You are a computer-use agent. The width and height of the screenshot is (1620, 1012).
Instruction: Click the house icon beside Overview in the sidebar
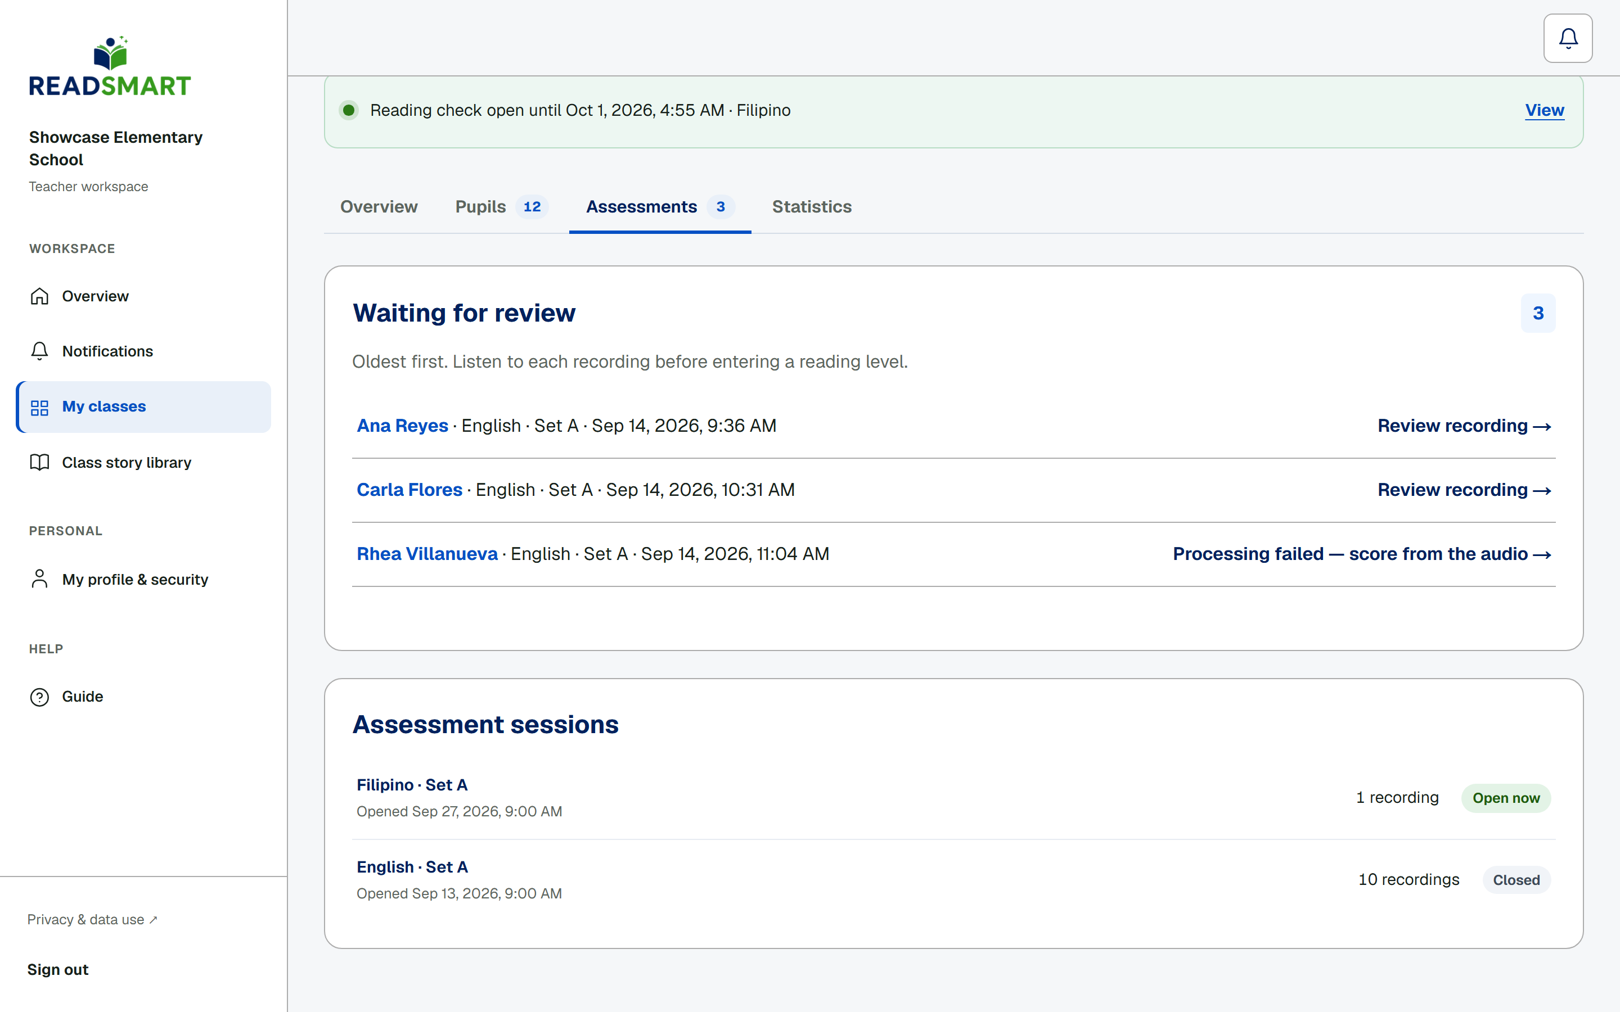(39, 296)
